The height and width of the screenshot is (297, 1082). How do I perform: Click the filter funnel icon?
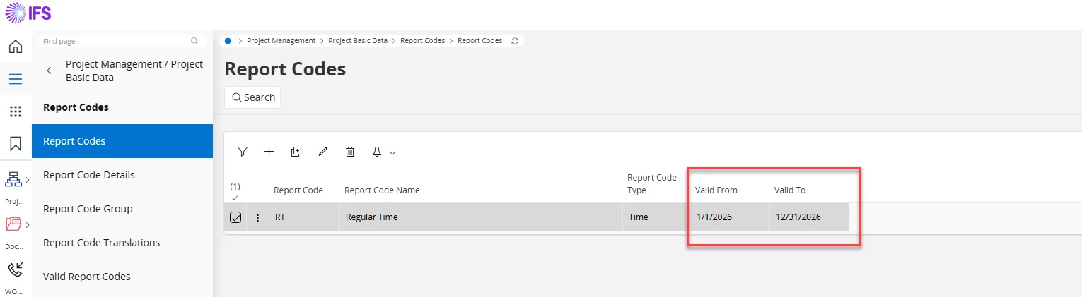243,152
